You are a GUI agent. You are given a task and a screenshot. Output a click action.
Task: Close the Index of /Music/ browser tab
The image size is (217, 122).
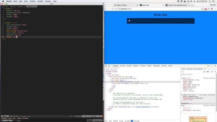(137, 5)
